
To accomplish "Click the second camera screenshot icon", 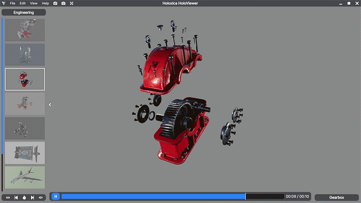I will click(64, 3).
